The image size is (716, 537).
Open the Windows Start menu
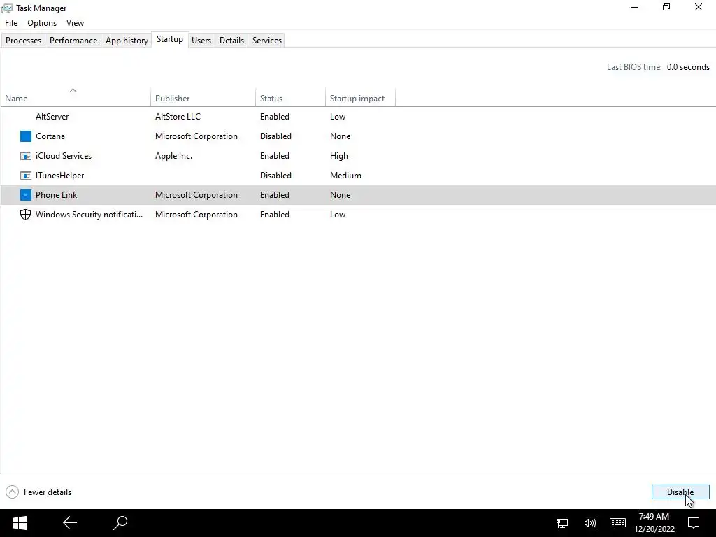tap(19, 523)
